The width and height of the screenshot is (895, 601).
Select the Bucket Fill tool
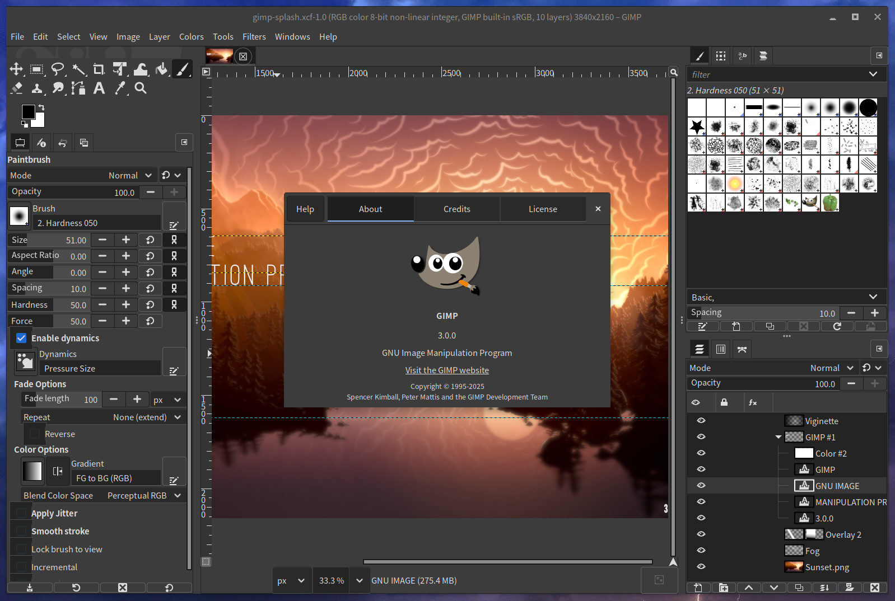click(x=161, y=69)
